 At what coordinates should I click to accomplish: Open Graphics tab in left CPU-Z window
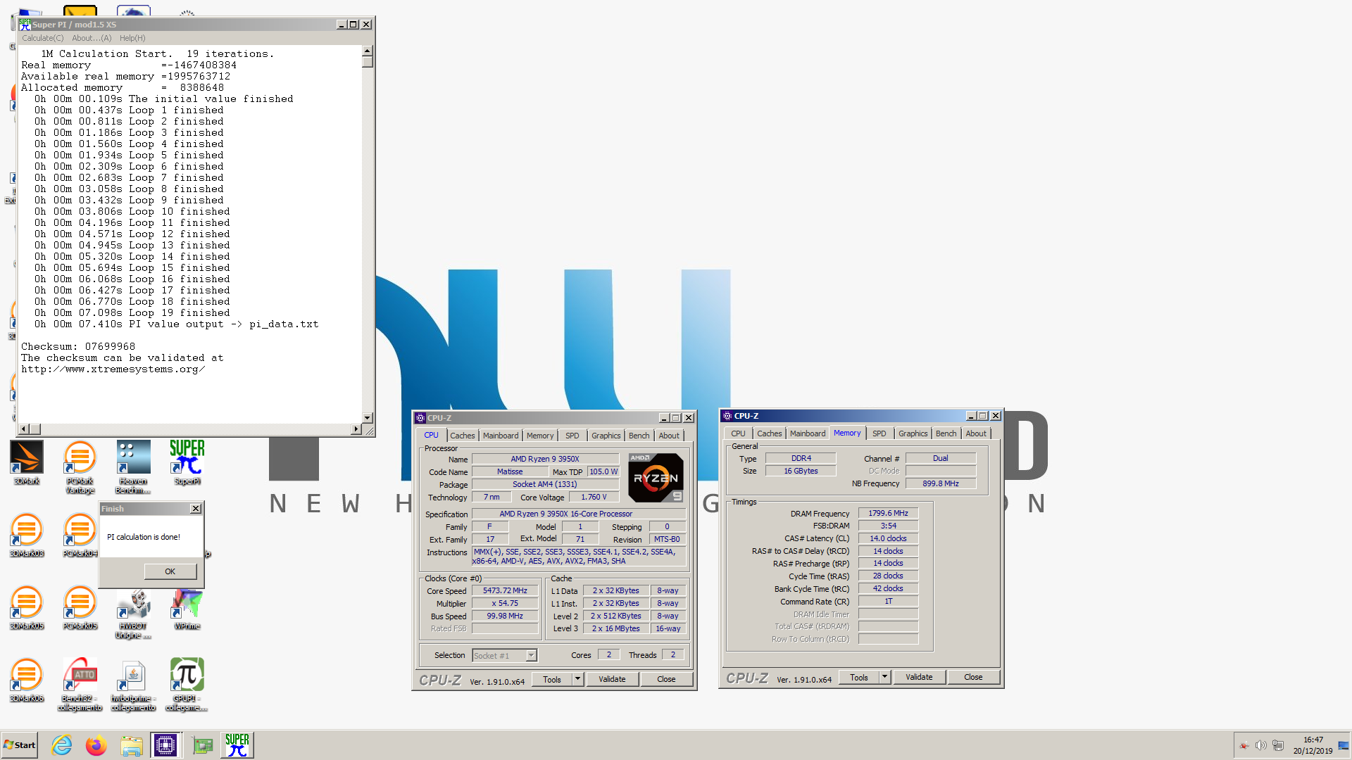[606, 436]
